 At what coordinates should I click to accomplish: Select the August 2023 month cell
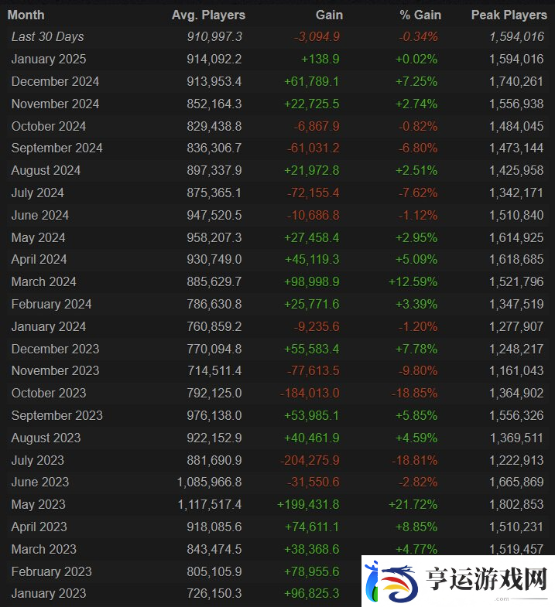46,438
